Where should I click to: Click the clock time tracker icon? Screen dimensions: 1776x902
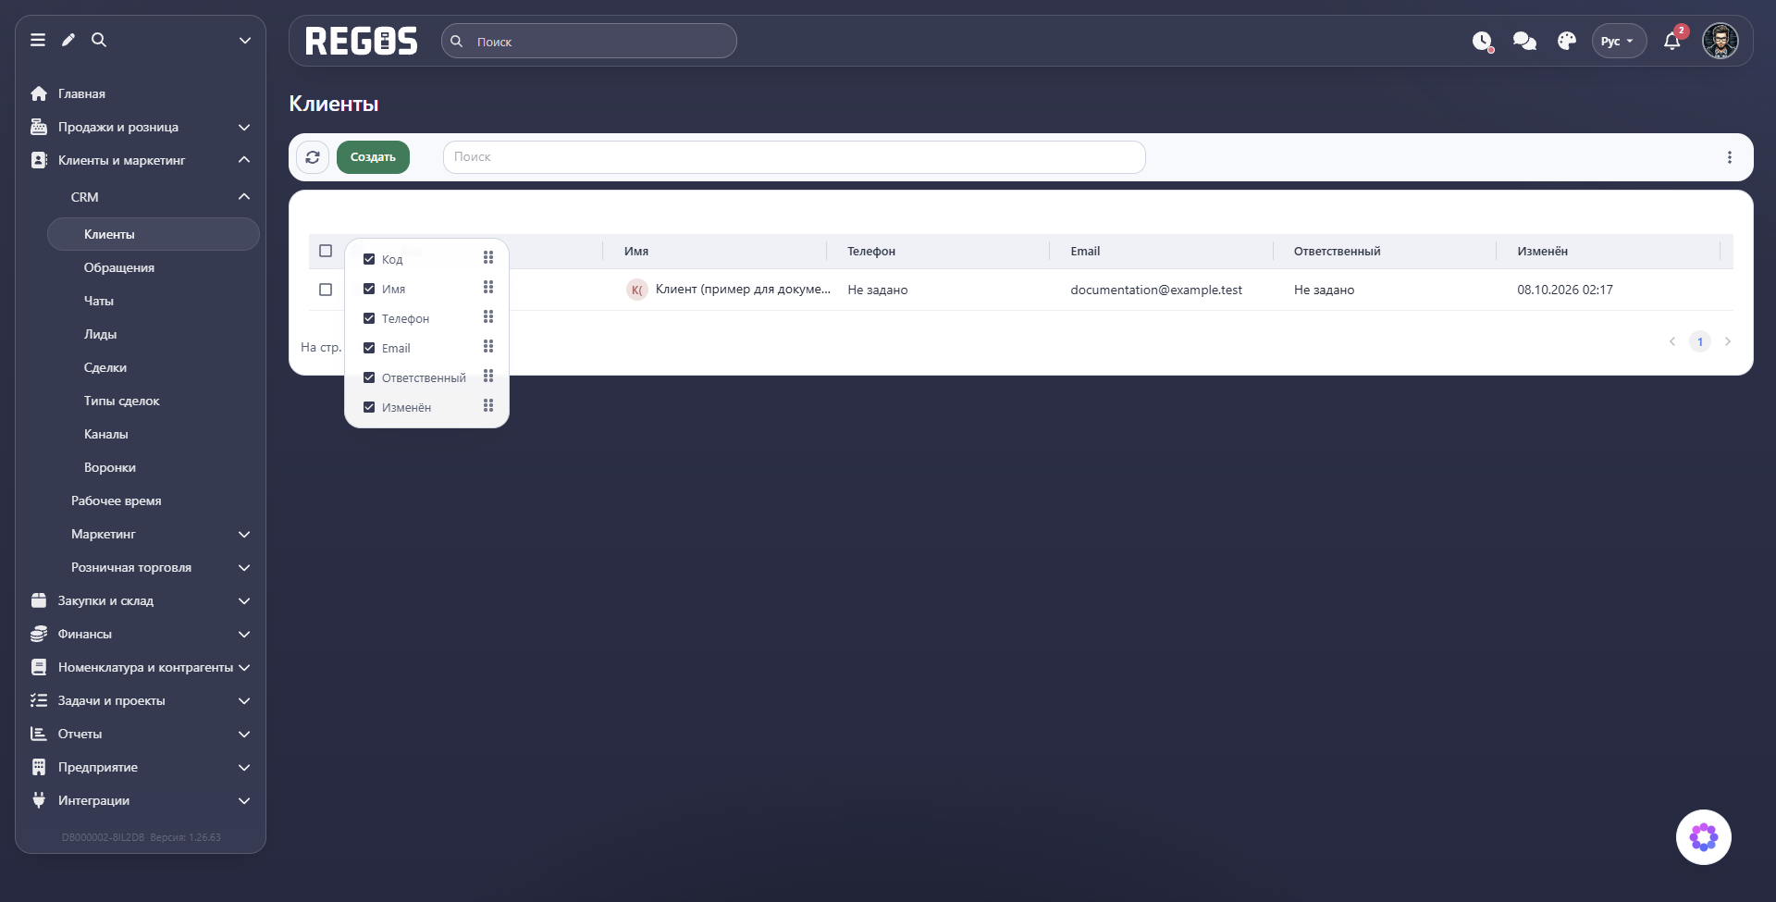tap(1483, 42)
